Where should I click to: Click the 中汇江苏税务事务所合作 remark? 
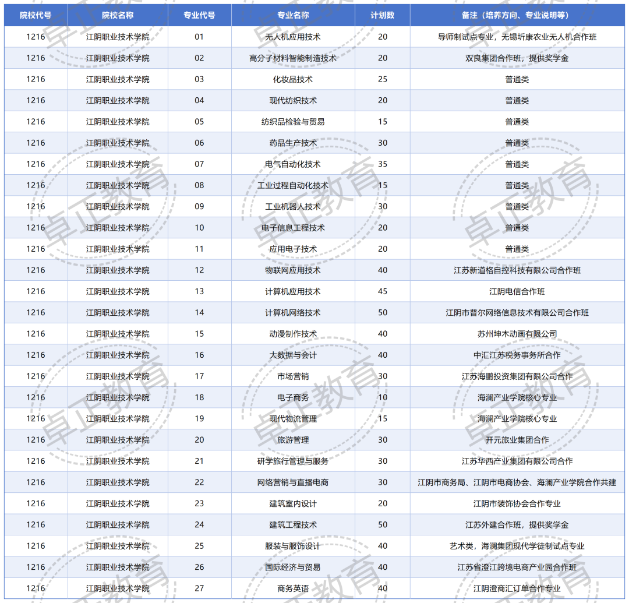pyautogui.click(x=517, y=355)
